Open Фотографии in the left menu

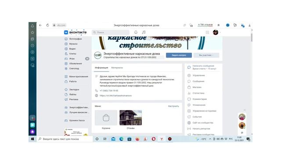pyautogui.click(x=73, y=39)
